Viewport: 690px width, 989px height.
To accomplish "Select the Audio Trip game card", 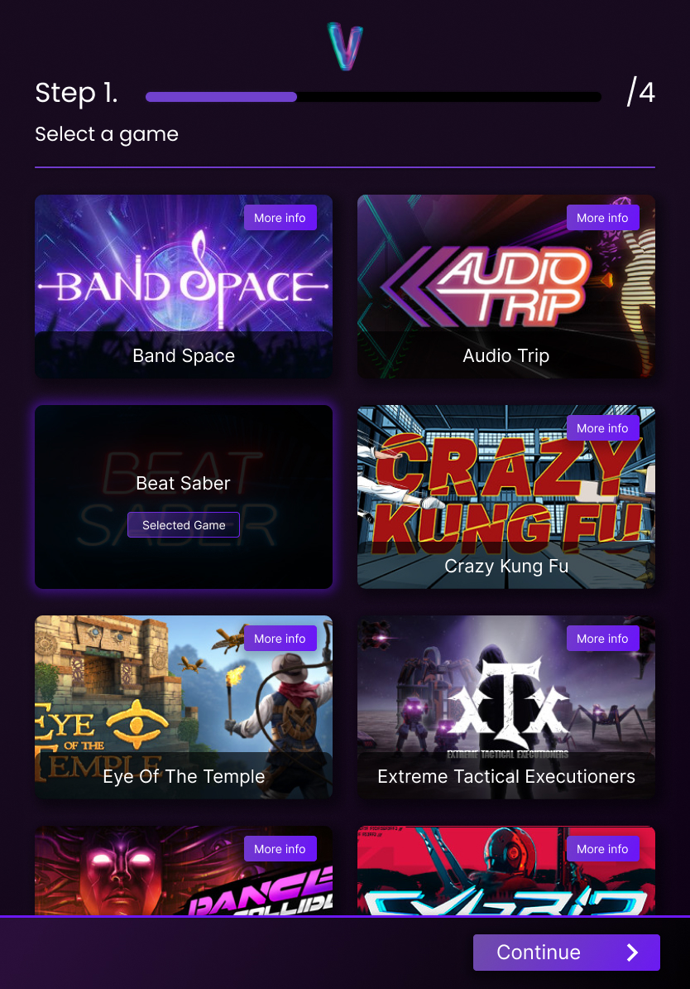I will click(x=506, y=287).
